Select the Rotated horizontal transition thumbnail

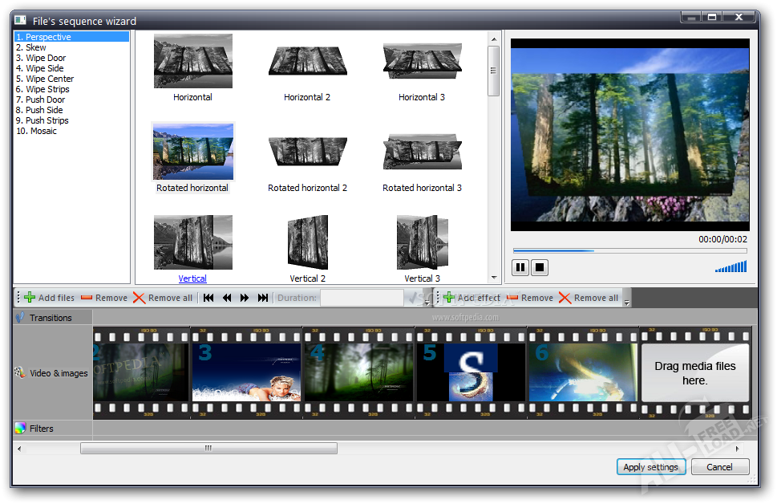[192, 151]
